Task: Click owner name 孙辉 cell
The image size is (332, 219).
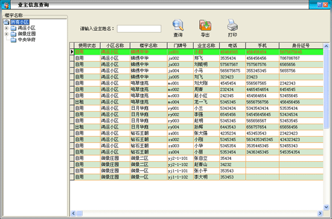Action: [206, 127]
